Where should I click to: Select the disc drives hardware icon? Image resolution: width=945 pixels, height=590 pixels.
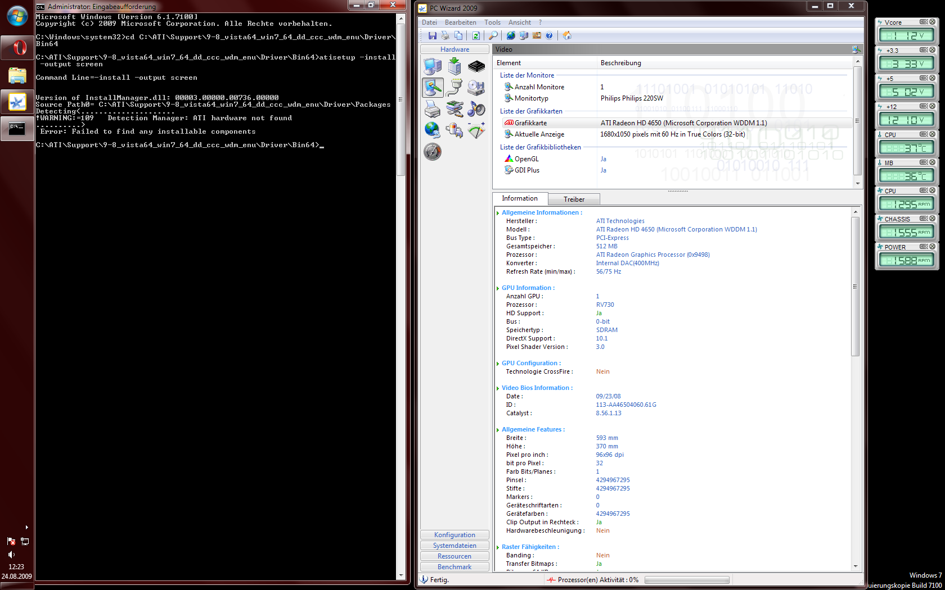(476, 88)
